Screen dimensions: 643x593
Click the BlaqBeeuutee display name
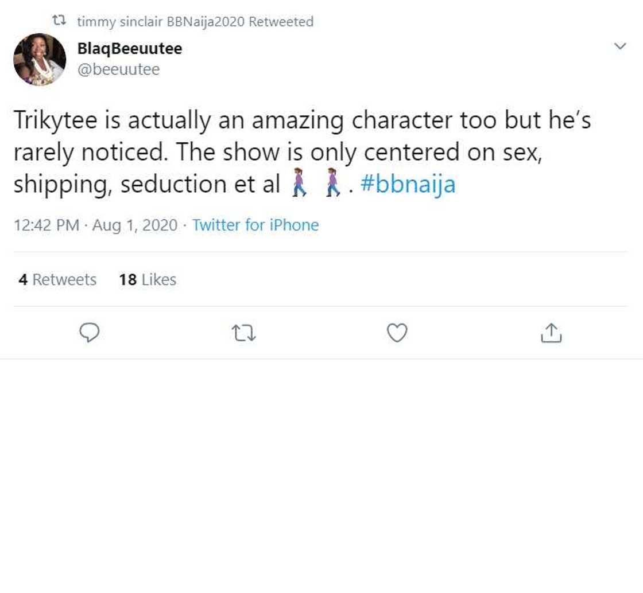(129, 48)
